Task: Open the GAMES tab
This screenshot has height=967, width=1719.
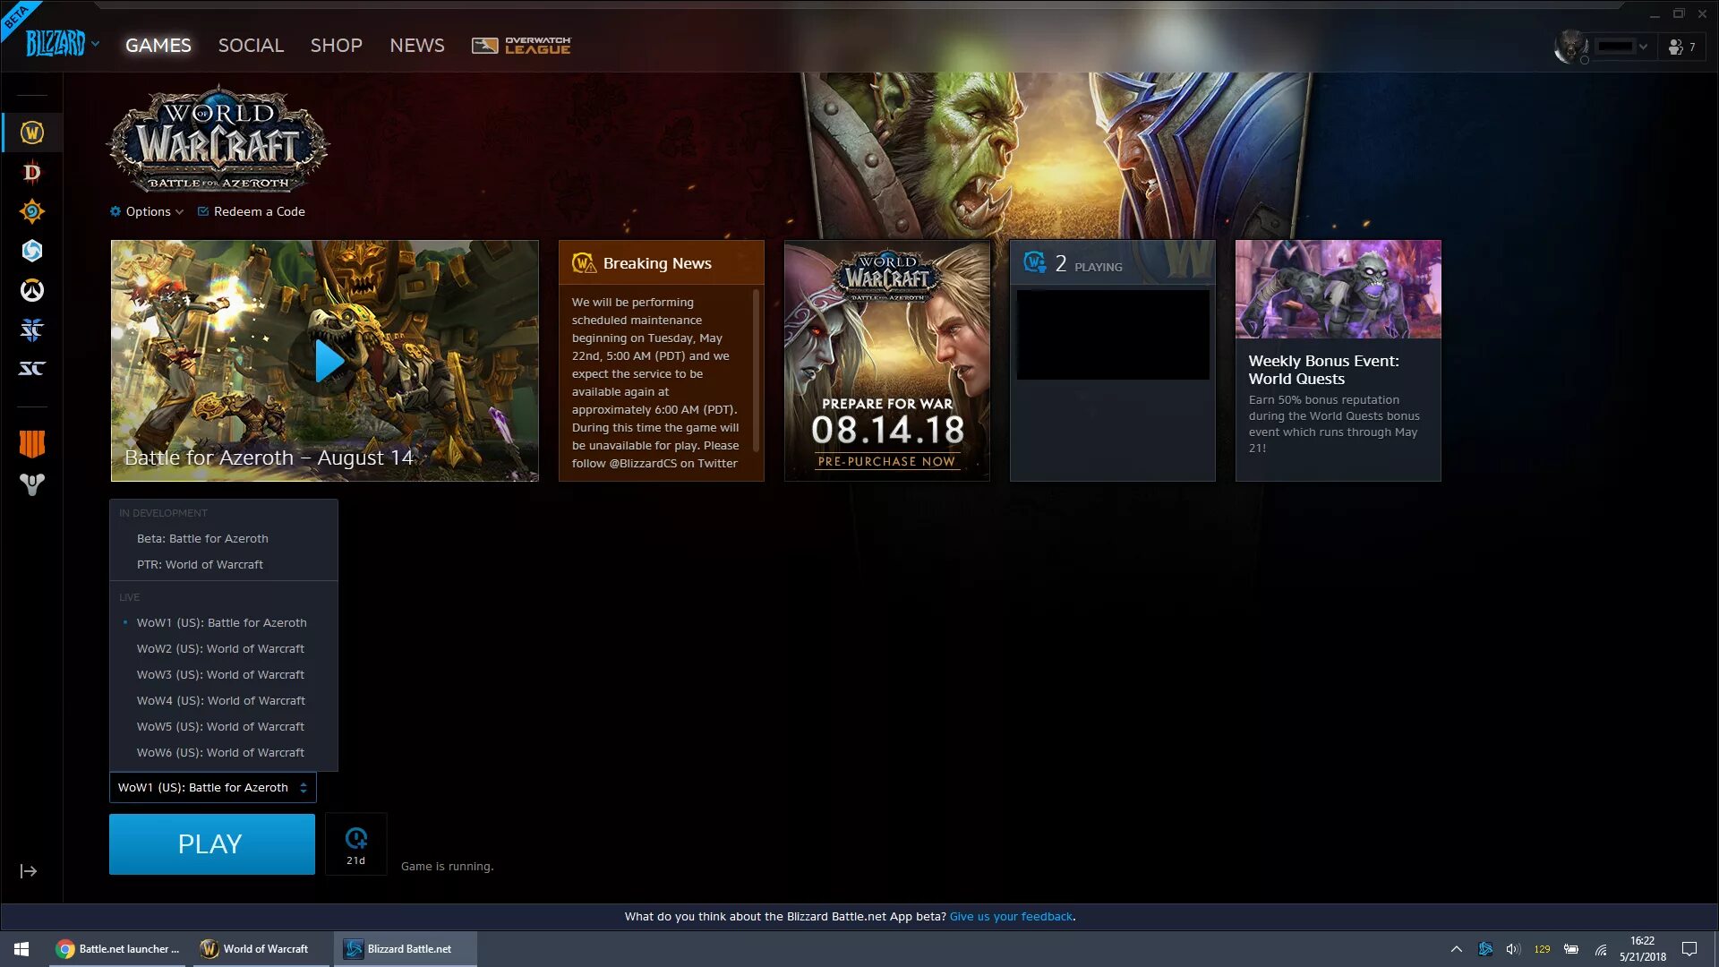Action: pyautogui.click(x=158, y=45)
